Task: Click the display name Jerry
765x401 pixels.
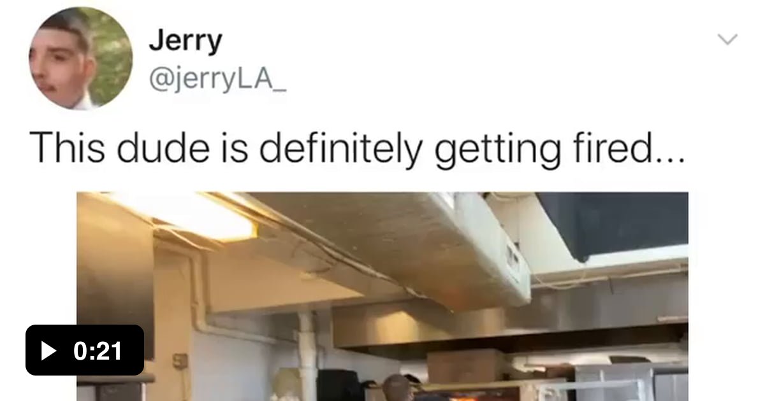Action: point(186,41)
